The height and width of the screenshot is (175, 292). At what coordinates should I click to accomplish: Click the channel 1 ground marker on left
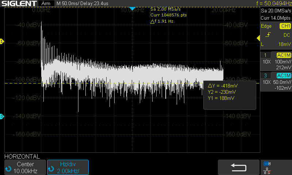pyautogui.click(x=2, y=41)
